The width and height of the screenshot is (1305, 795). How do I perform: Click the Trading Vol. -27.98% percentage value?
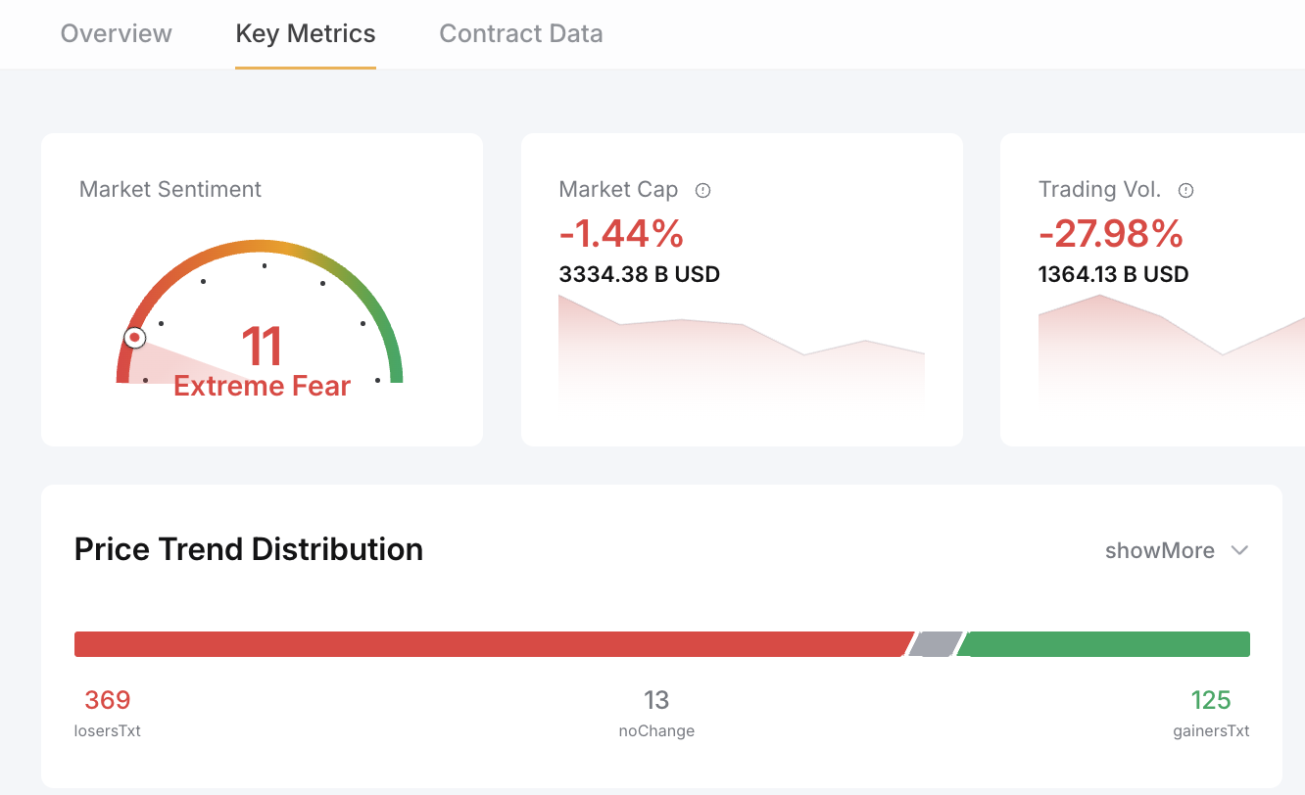pyautogui.click(x=1111, y=234)
